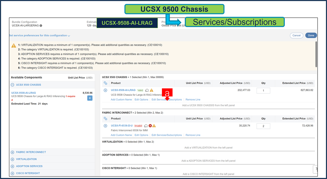Expand the UCSX-9508-AI-LRAG product row
The width and height of the screenshot is (327, 179).
[x=105, y=90]
